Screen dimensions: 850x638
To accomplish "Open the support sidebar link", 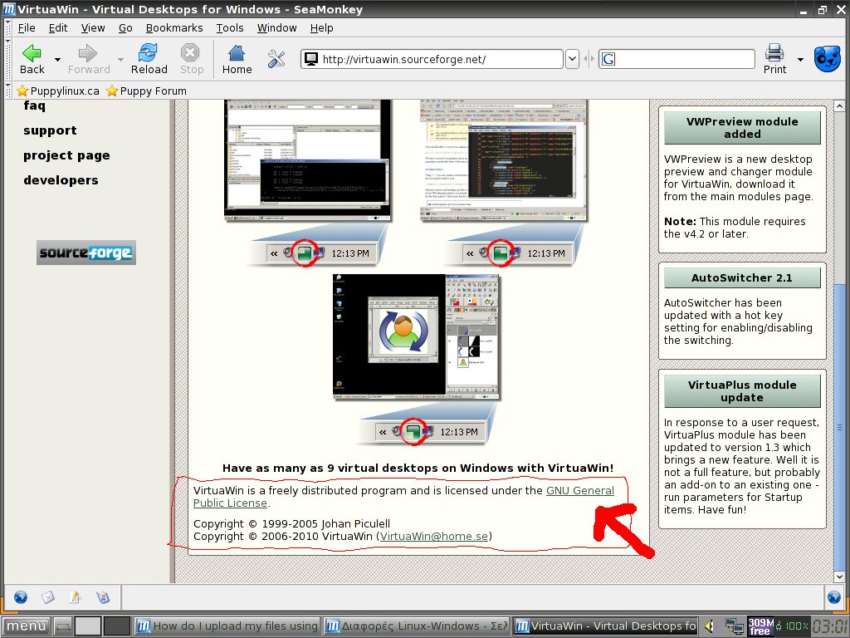I will [50, 130].
